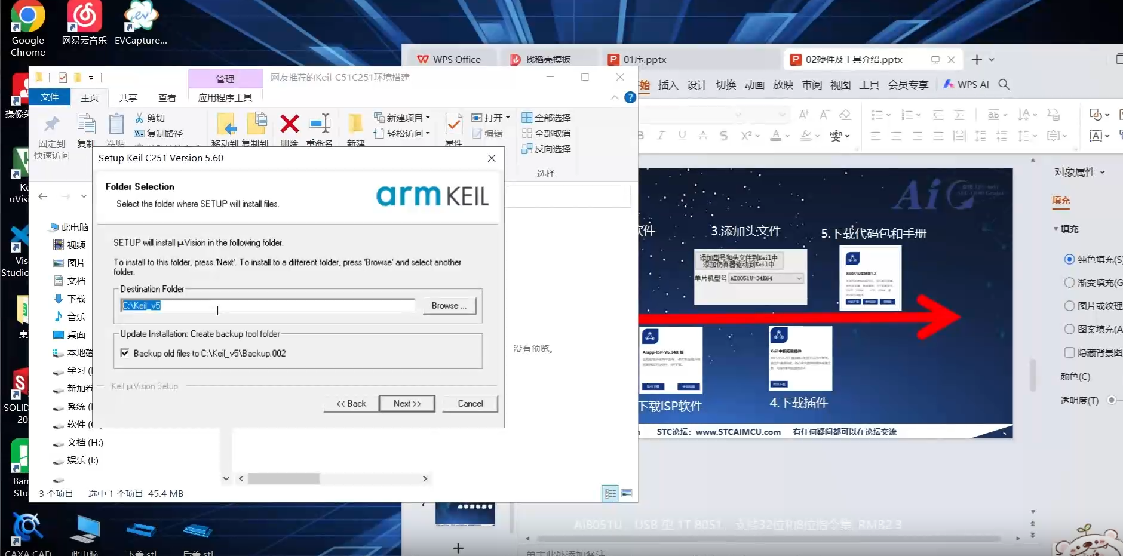Select 文档 (H:) drive in the tree
This screenshot has width=1123, height=556.
point(78,443)
